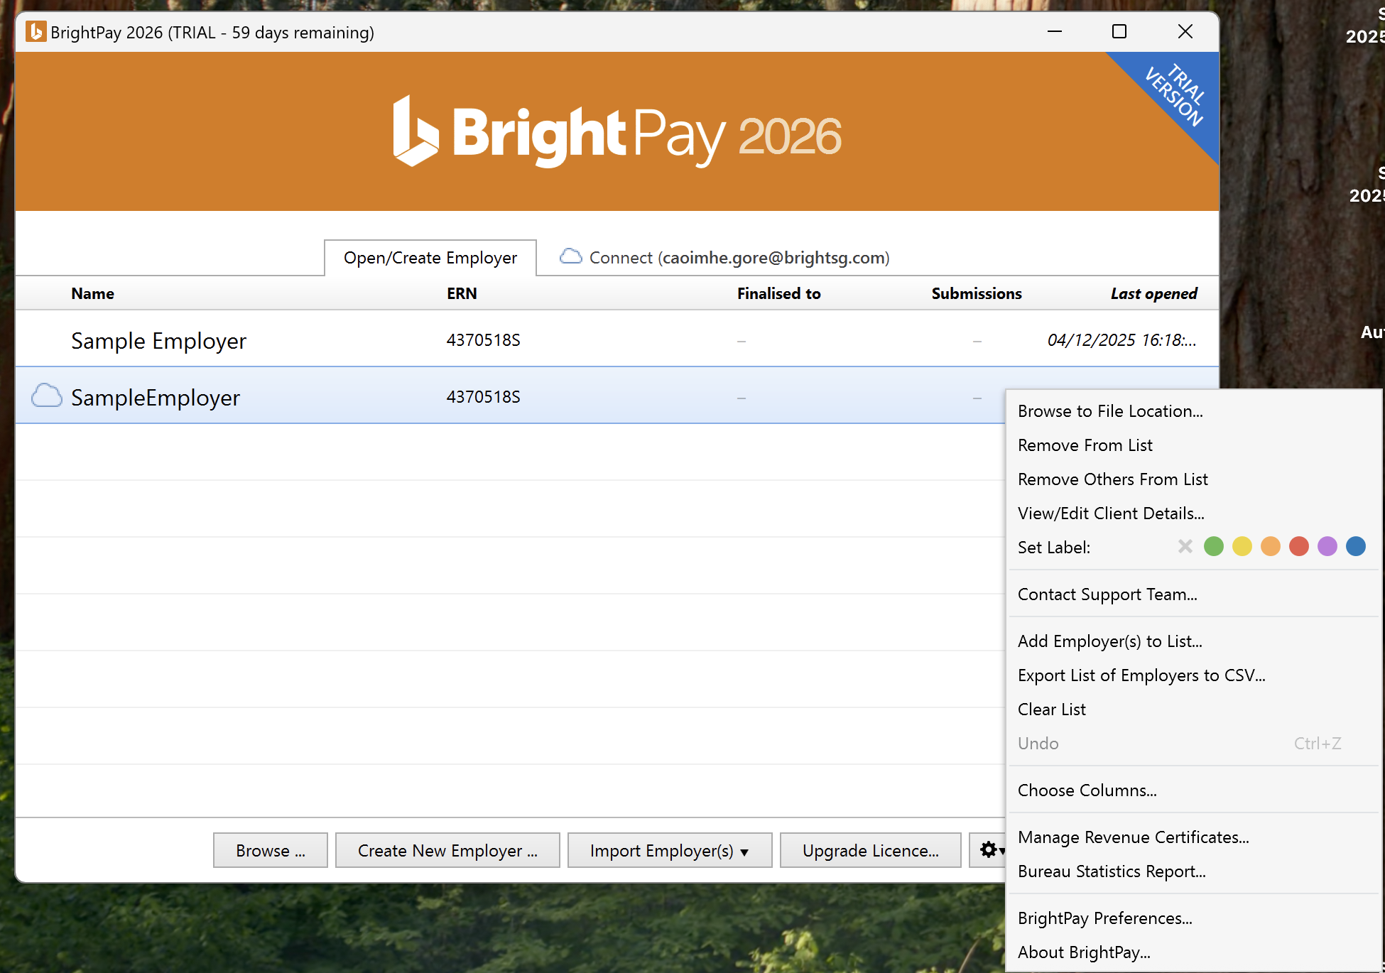Click the cloud icon beside SampleEmployer

(x=47, y=396)
